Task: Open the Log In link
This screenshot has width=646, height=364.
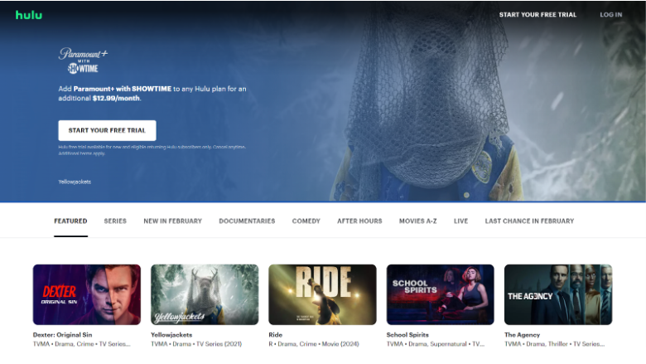Action: tap(610, 14)
